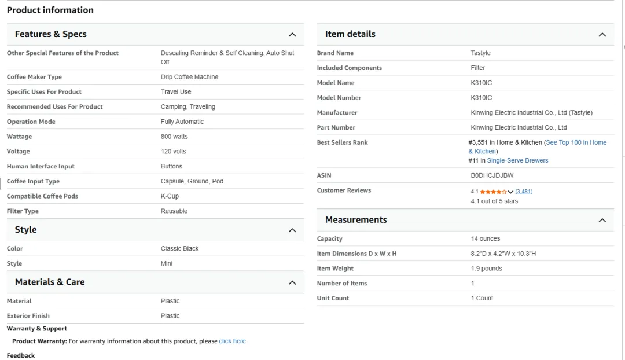Screen dimensions: 625x360
Task: Click the 'Filter' included components value
Action: tap(477, 68)
